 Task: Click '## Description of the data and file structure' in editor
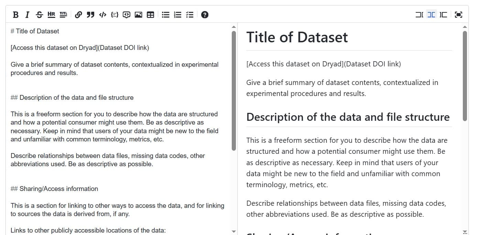tap(72, 97)
